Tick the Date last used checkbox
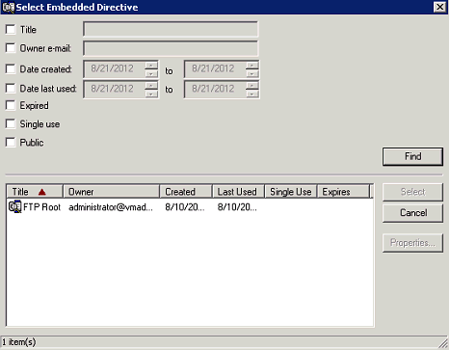 [11, 88]
